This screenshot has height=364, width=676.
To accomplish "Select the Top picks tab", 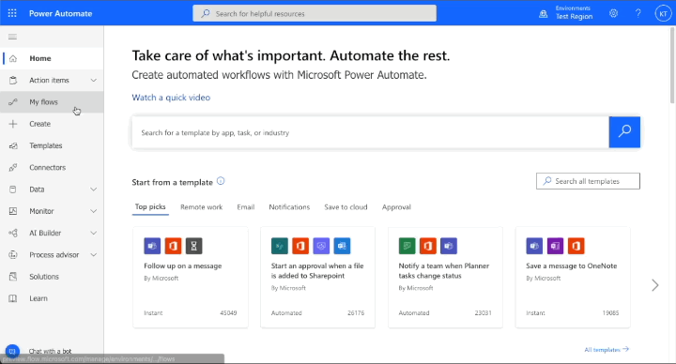I will (x=150, y=206).
